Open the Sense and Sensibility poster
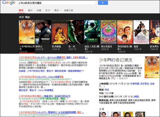 125,32
